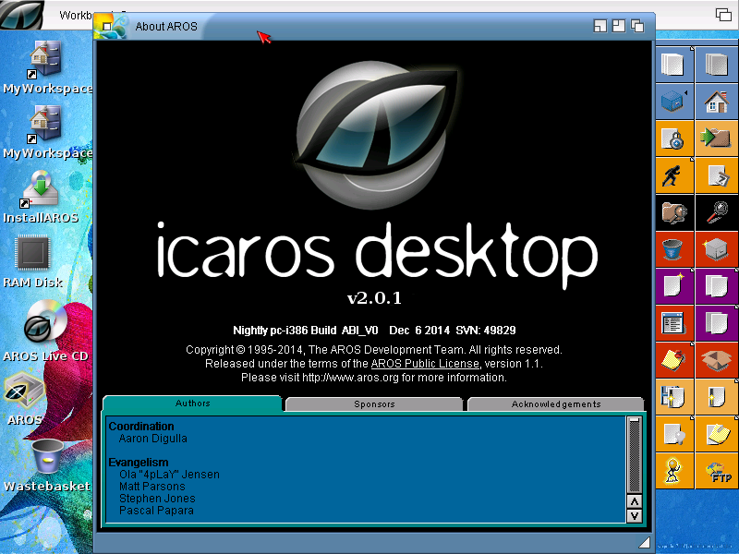Click the document with calendar dock icon
This screenshot has height=554, width=739.
[716, 175]
